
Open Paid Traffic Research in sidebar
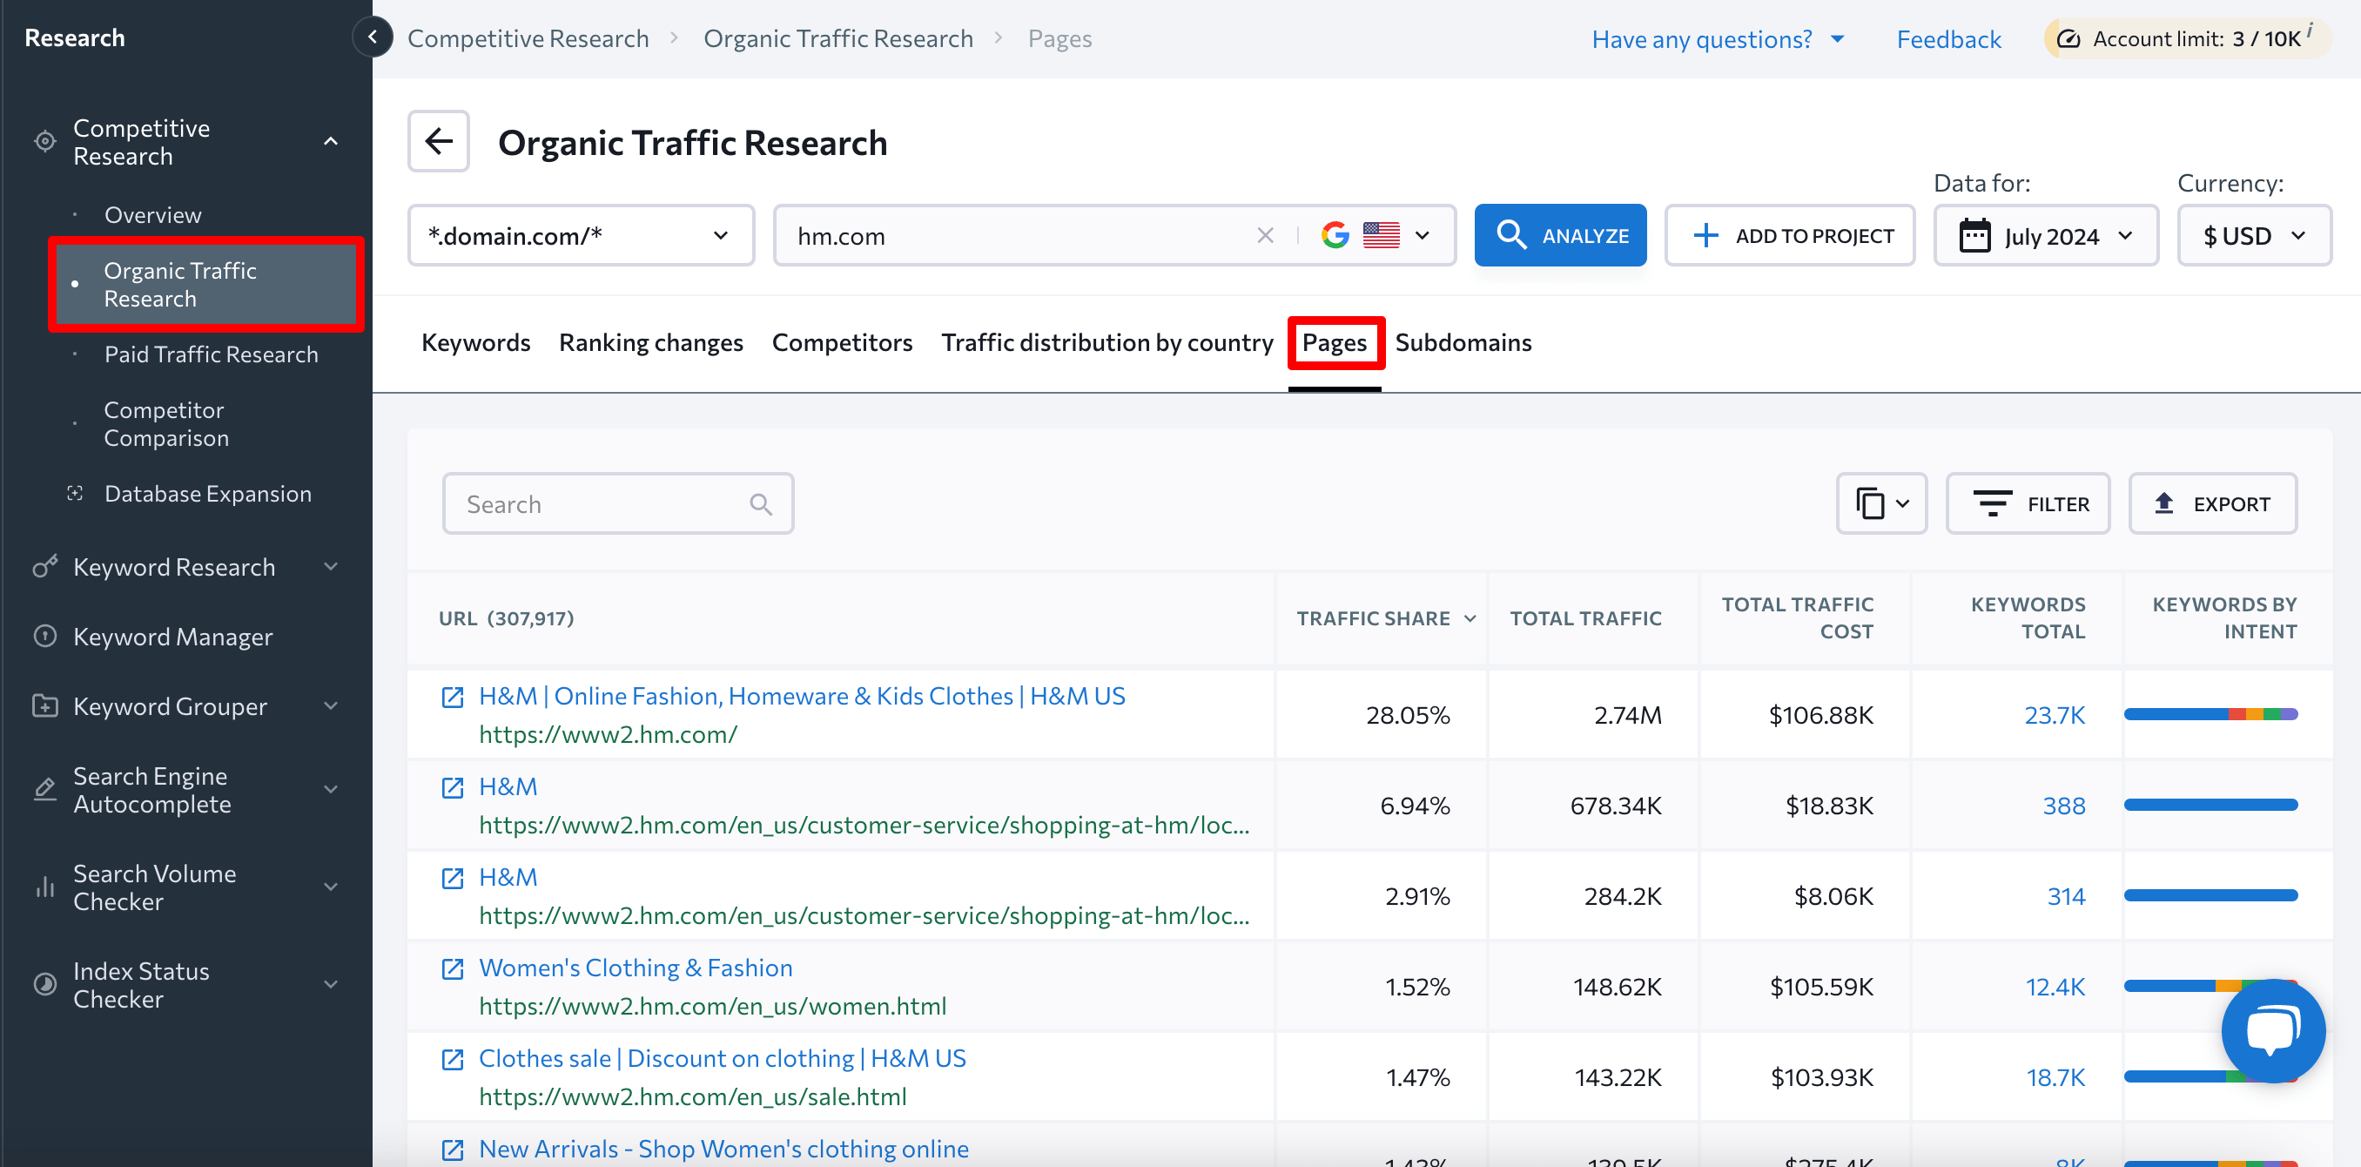pyautogui.click(x=211, y=354)
